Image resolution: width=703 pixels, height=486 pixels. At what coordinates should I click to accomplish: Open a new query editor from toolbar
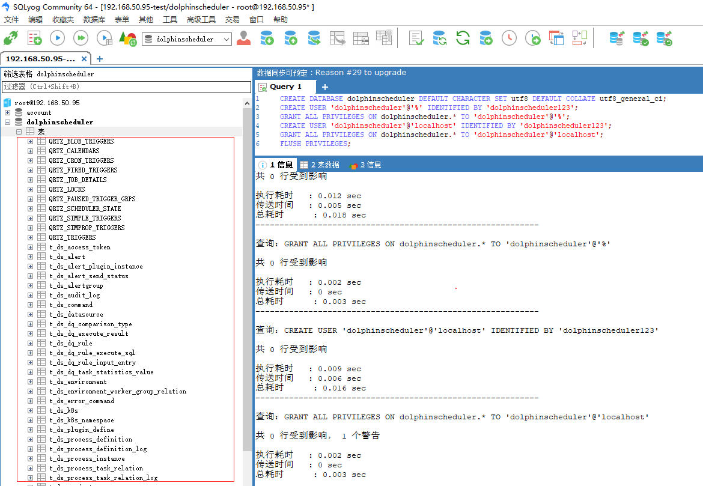[x=34, y=38]
